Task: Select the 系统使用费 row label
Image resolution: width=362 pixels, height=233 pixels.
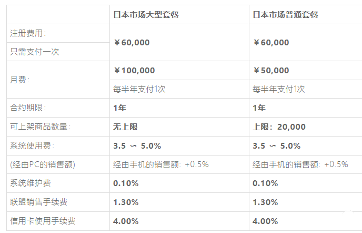Action: click(x=32, y=145)
